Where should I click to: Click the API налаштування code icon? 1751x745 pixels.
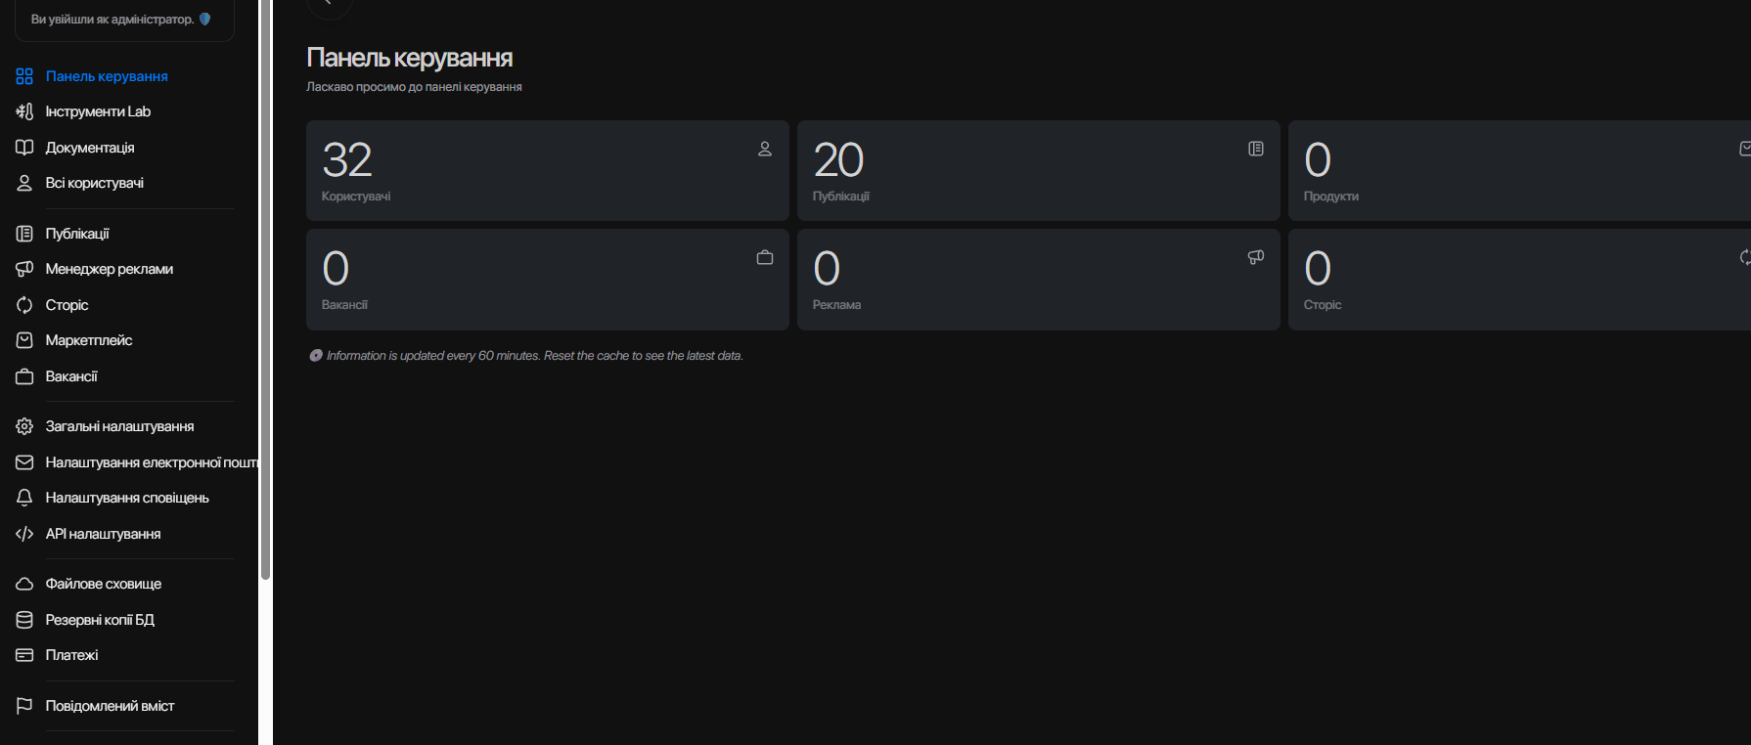24,534
